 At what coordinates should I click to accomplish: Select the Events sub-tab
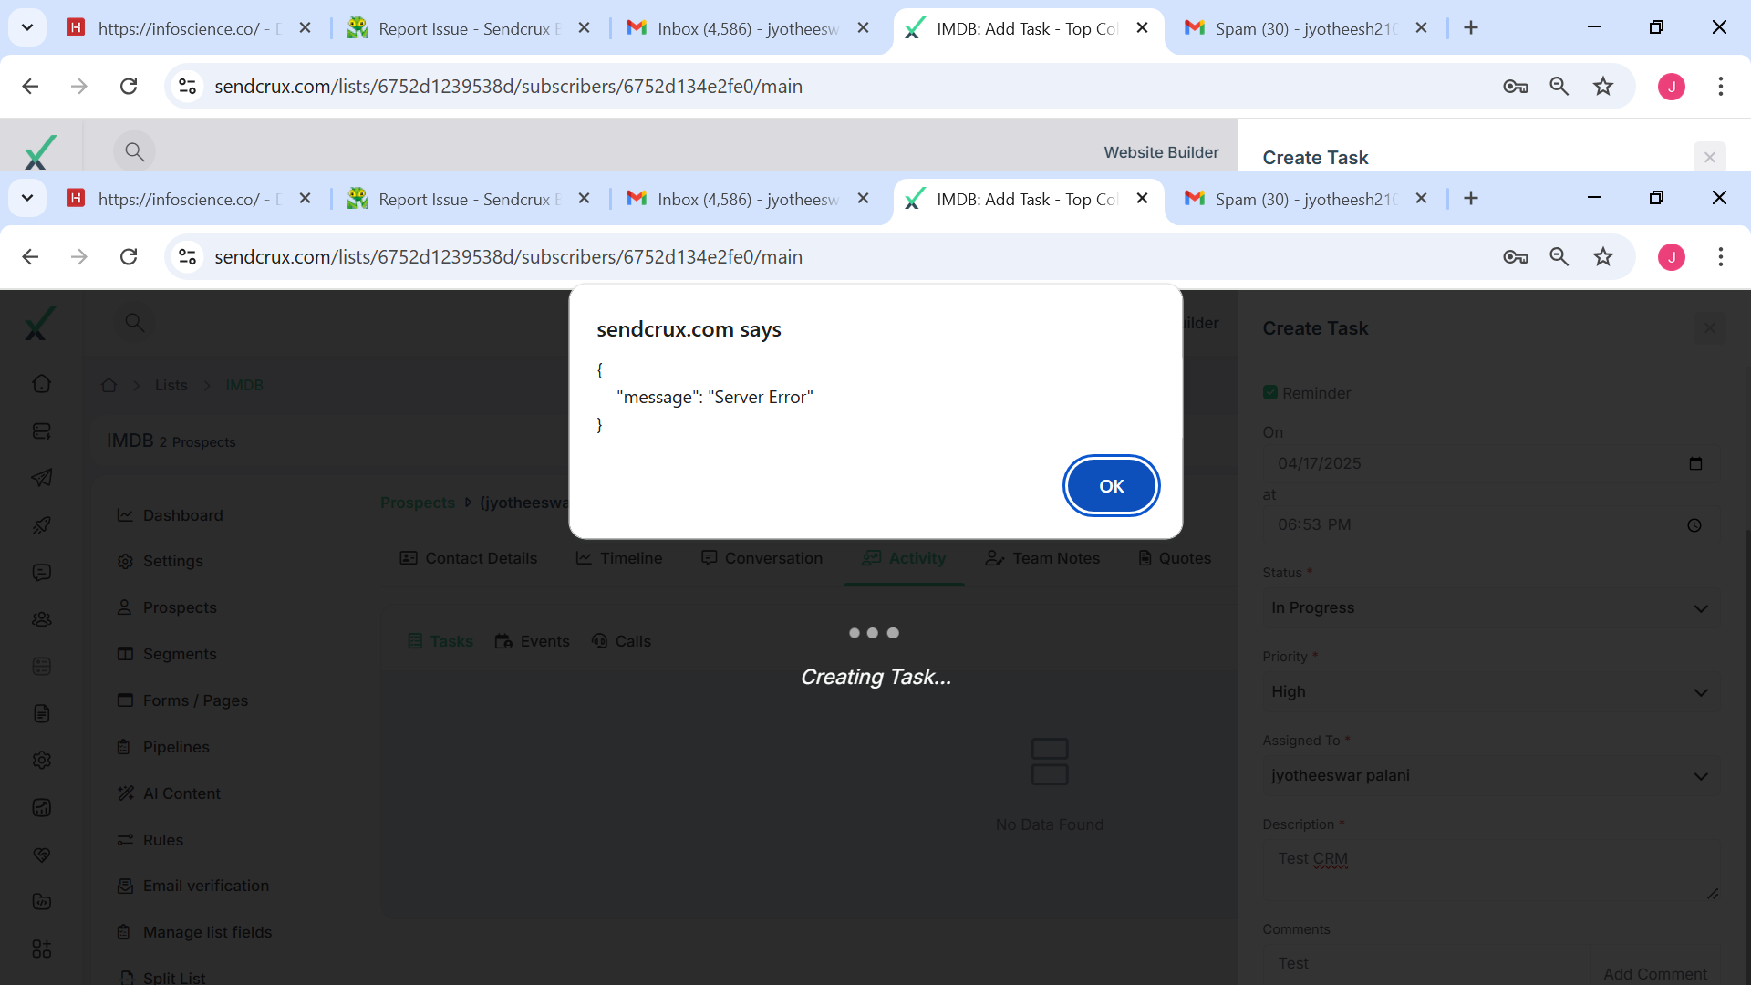533,641
